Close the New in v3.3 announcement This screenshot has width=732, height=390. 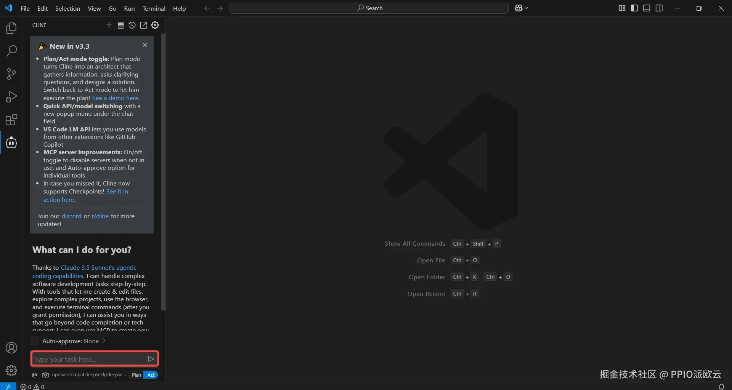(x=144, y=45)
